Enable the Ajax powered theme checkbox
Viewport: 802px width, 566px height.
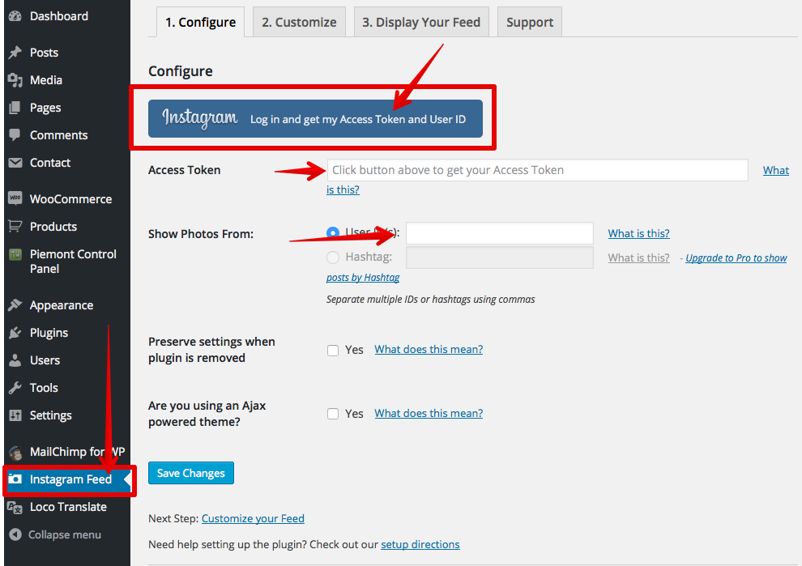point(333,414)
